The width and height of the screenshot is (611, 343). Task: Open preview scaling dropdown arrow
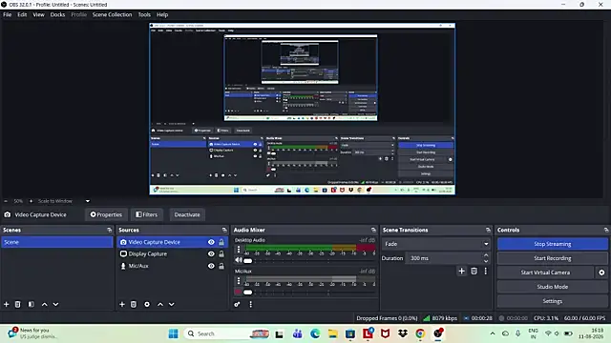point(88,201)
